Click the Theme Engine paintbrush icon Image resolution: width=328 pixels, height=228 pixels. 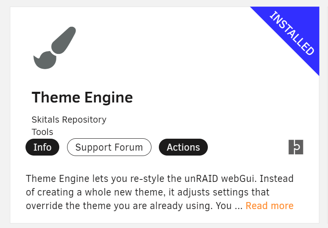pyautogui.click(x=54, y=48)
